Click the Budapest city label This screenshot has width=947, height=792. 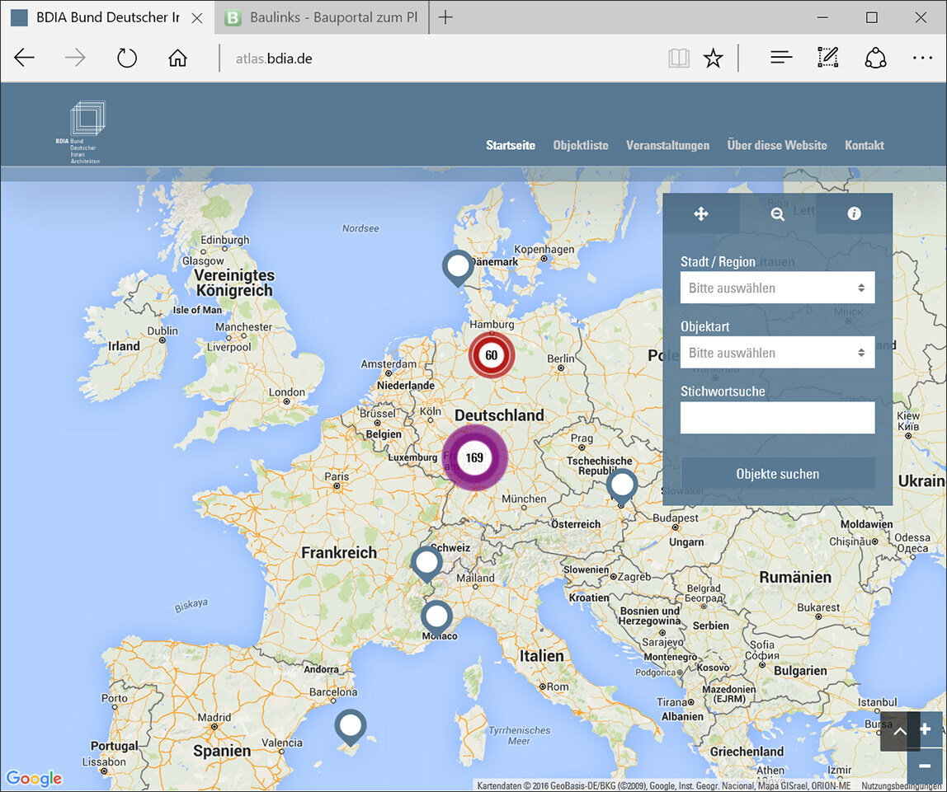point(676,518)
